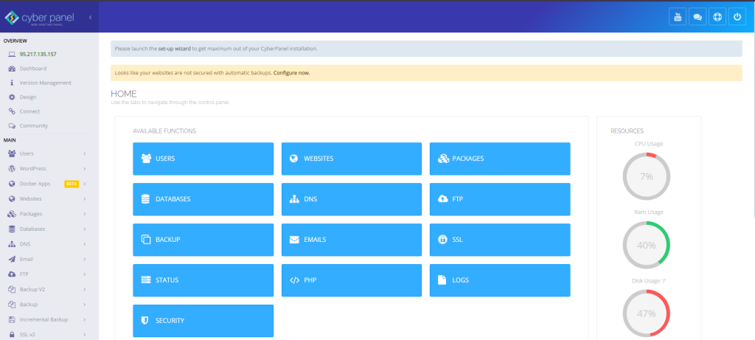
Task: Expand the WordPress sidebar chevron
Action: coord(84,169)
